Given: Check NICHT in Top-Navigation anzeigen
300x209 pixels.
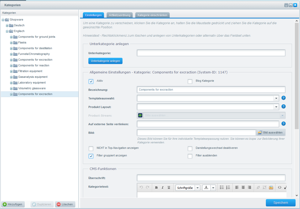Looking at the screenshot, I should [91, 149].
